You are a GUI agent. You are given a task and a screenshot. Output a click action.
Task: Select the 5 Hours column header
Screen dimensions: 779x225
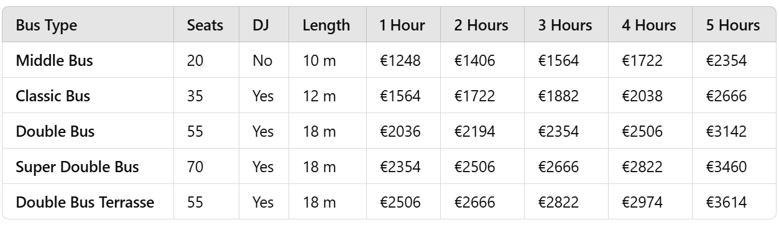(x=733, y=25)
